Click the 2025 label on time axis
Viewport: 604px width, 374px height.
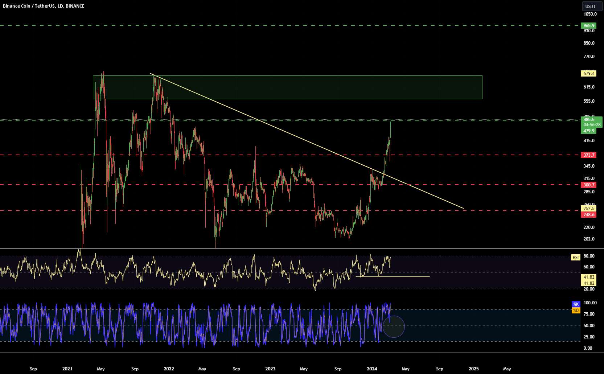473,369
